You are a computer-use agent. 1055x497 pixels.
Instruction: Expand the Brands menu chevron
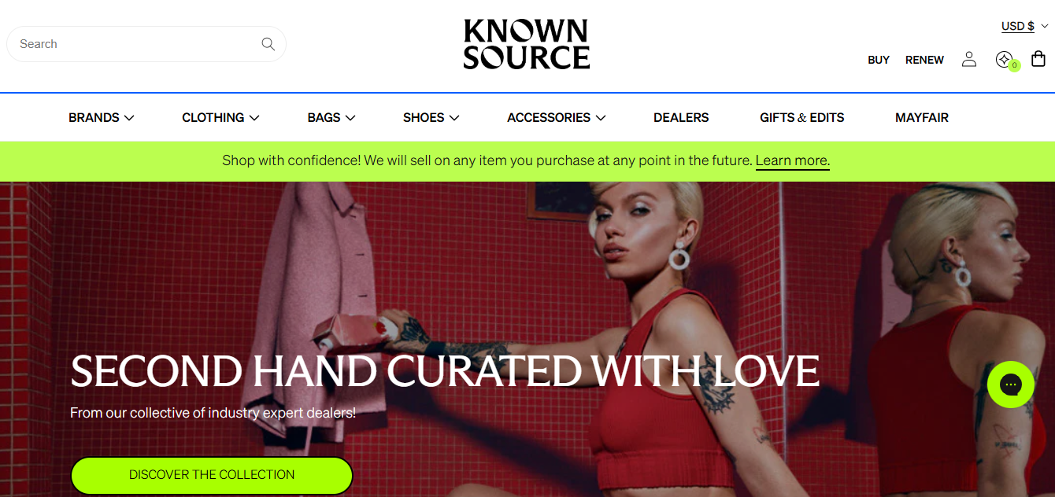(129, 118)
